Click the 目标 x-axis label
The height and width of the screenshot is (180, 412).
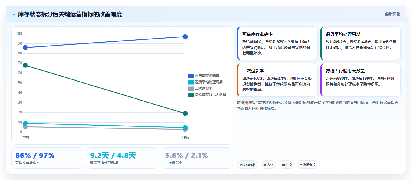coord(185,138)
